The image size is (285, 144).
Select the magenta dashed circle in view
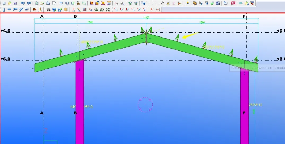tap(145, 105)
